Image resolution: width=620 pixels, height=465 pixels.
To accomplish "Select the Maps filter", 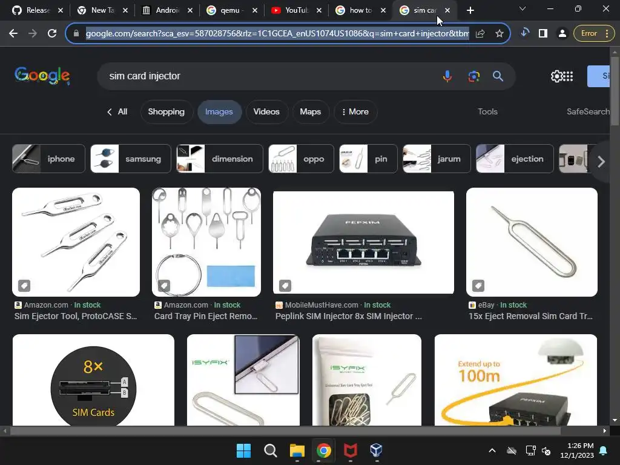I will [x=311, y=112].
